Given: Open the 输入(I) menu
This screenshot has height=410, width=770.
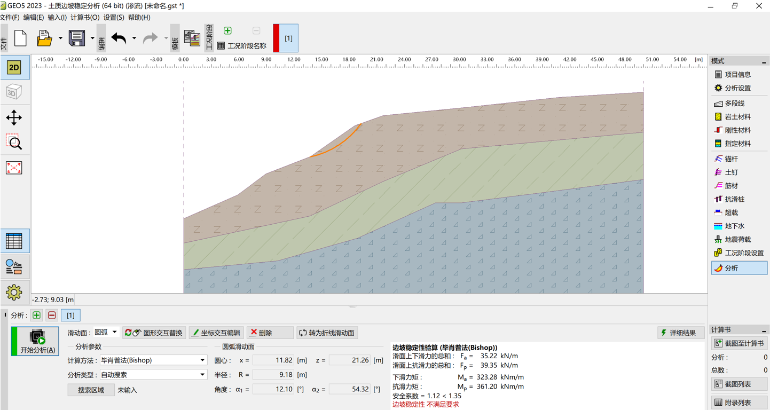Looking at the screenshot, I should coord(57,18).
